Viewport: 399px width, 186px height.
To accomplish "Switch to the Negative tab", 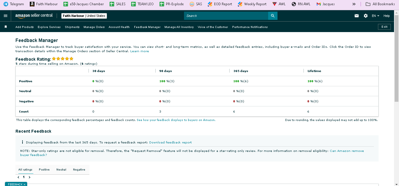I will (79, 170).
